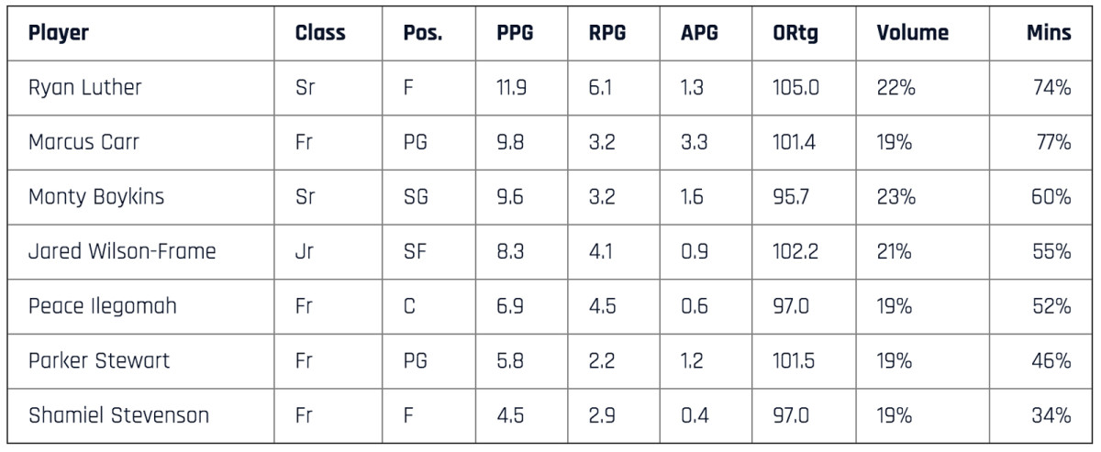The image size is (1101, 452).
Task: Select the Class column header
Action: click(x=320, y=33)
